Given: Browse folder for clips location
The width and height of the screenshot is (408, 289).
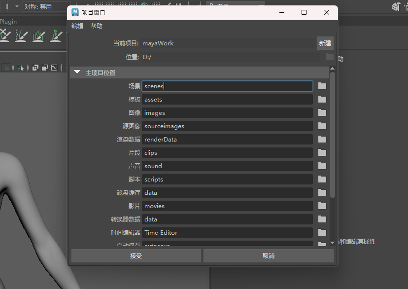Looking at the screenshot, I should [x=322, y=152].
